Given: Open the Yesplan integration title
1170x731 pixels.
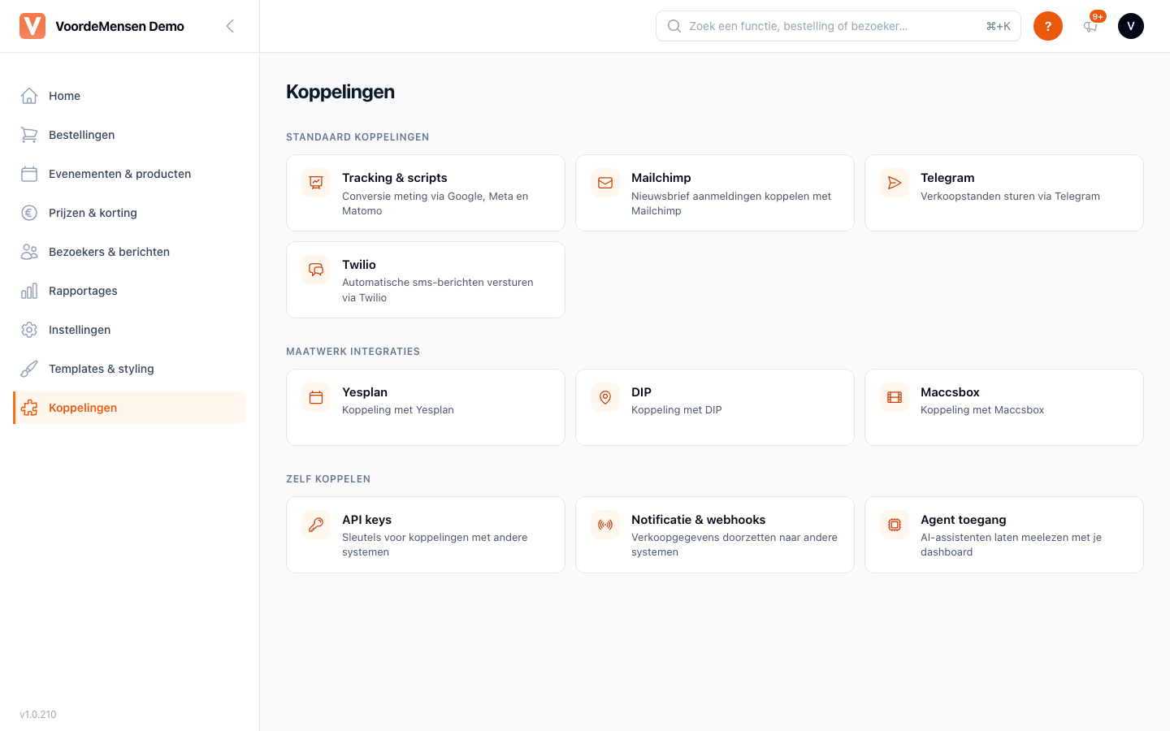Looking at the screenshot, I should click(x=365, y=392).
